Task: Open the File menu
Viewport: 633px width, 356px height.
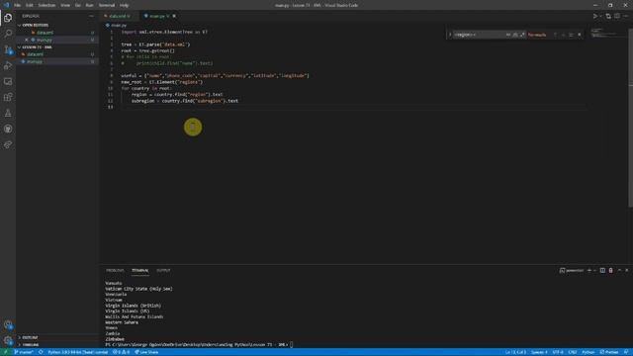Action: click(x=18, y=5)
